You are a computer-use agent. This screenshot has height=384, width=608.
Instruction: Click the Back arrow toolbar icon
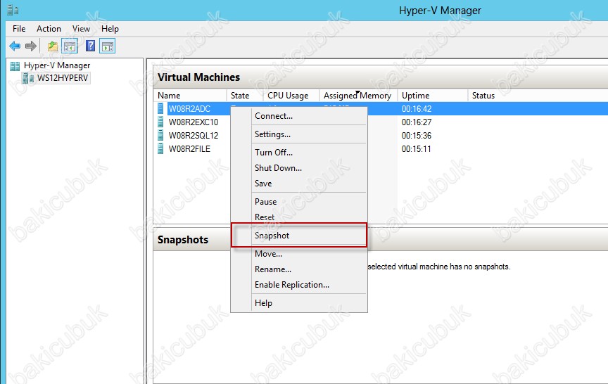[x=15, y=46]
